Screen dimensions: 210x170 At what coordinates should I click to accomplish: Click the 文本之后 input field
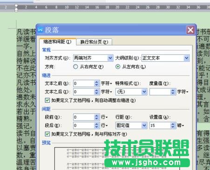(84, 92)
